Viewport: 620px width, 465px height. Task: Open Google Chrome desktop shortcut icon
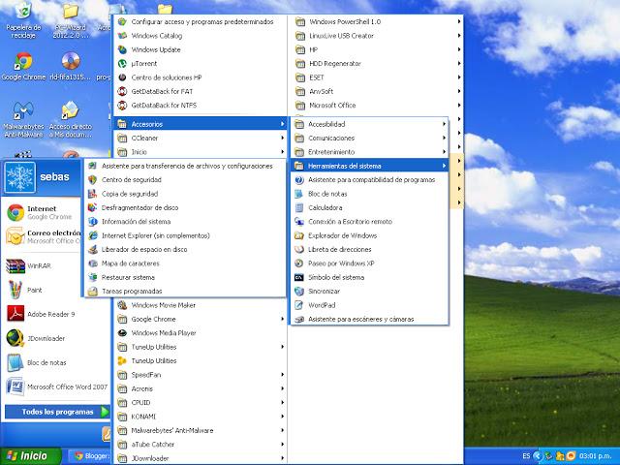click(23, 62)
